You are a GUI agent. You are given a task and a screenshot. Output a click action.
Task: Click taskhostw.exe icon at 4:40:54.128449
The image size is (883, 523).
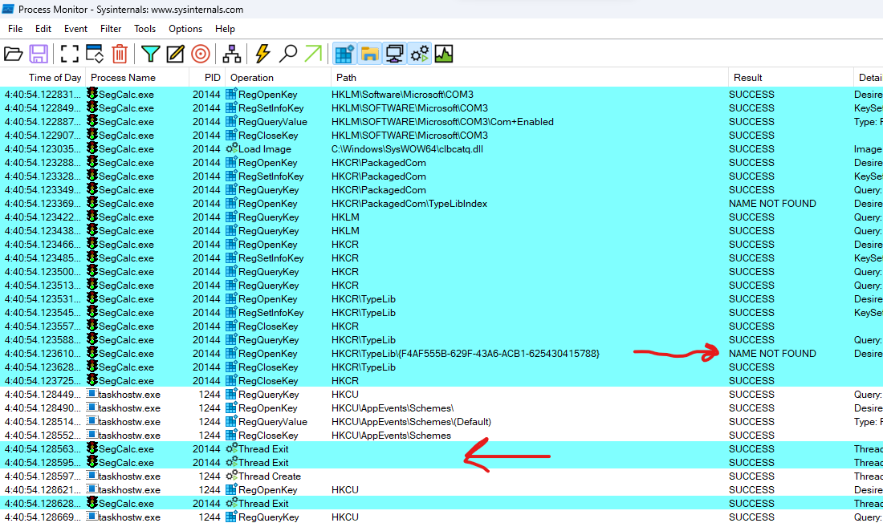tap(92, 394)
